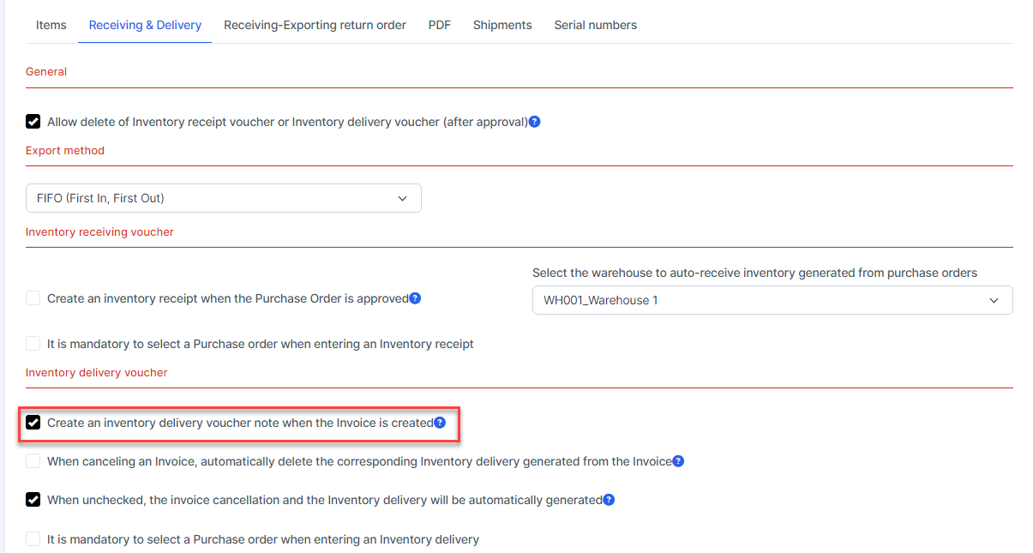
Task: Click help icon beside Purchase Order approved option
Action: (415, 298)
